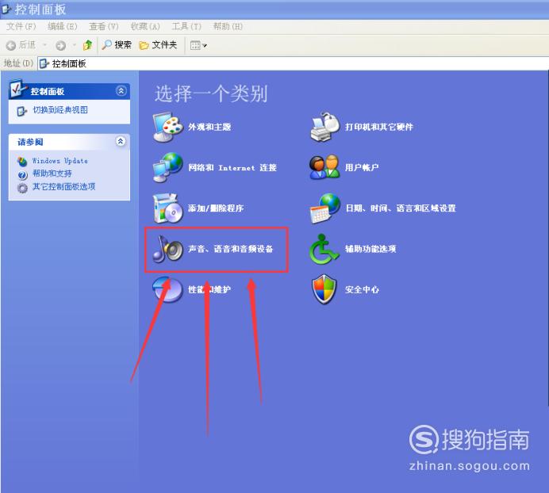This screenshot has width=549, height=493.
Task: Open the Performance and Maintenance pie chart icon
Action: coord(168,289)
